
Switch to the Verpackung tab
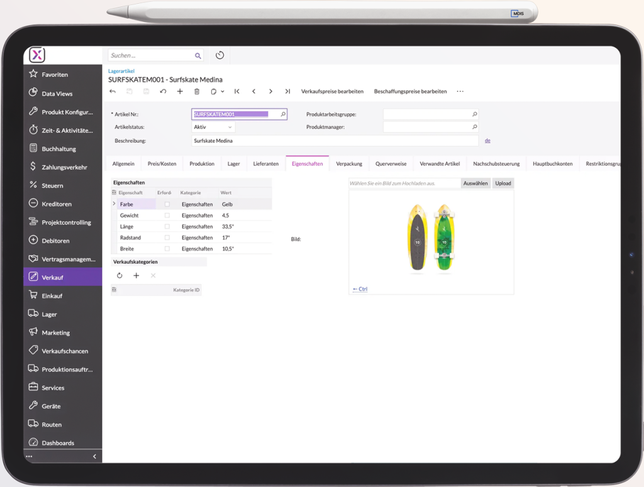coord(349,164)
